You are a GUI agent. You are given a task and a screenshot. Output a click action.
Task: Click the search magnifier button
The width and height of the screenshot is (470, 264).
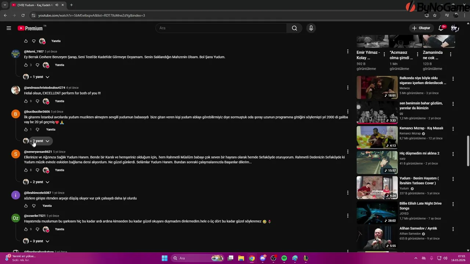[x=294, y=28]
